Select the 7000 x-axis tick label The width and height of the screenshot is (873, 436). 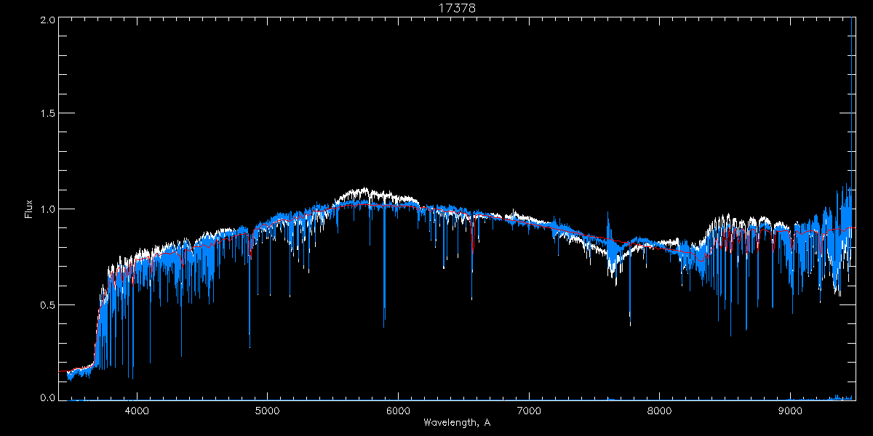pos(529,411)
